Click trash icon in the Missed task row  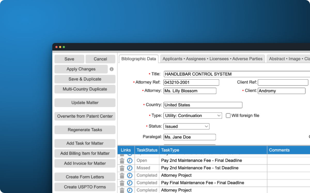[122, 168]
